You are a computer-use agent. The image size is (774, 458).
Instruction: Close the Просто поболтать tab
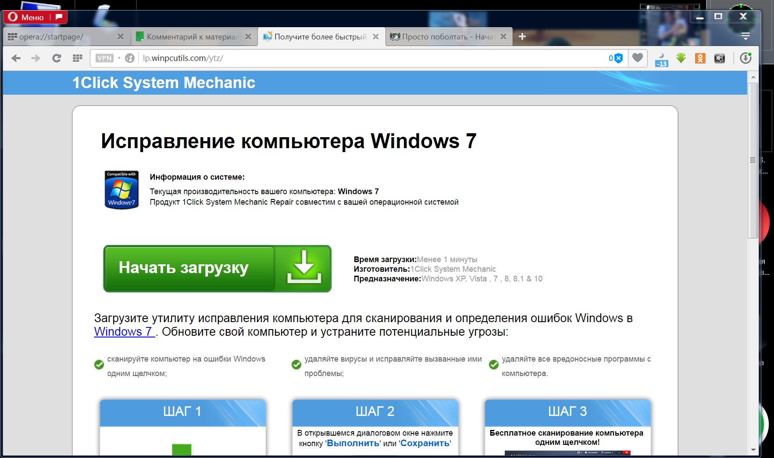pyautogui.click(x=503, y=37)
